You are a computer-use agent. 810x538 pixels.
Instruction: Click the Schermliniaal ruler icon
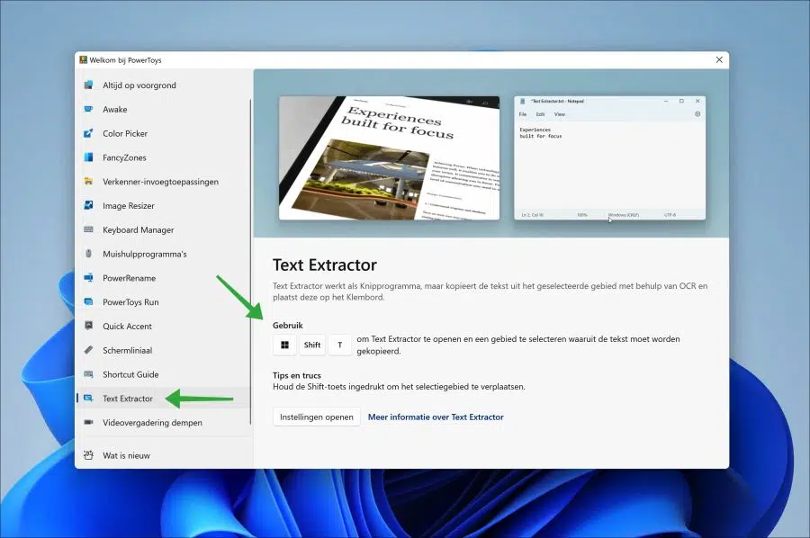(x=88, y=350)
